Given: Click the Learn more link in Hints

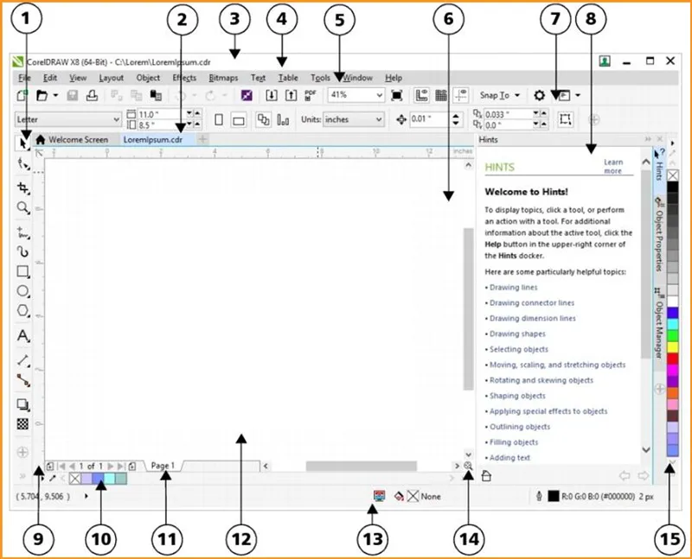Looking at the screenshot, I should 613,166.
